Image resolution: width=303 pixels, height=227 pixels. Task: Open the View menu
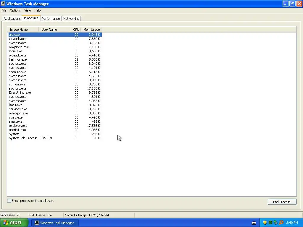pyautogui.click(x=28, y=10)
